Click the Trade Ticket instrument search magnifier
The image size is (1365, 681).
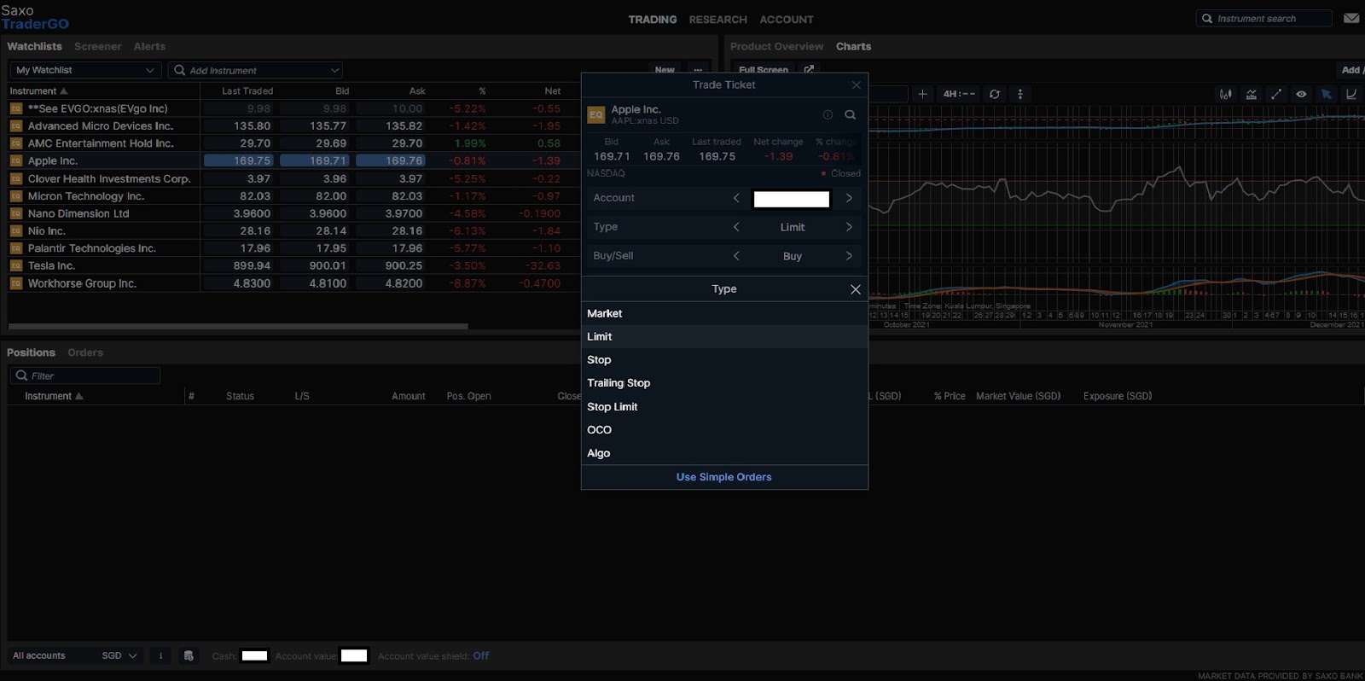click(x=851, y=114)
